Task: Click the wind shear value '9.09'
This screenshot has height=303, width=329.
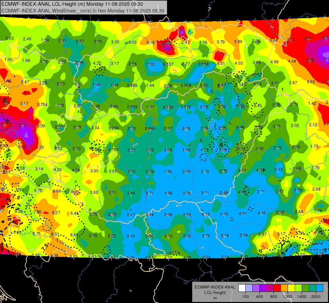Action: (x=19, y=211)
